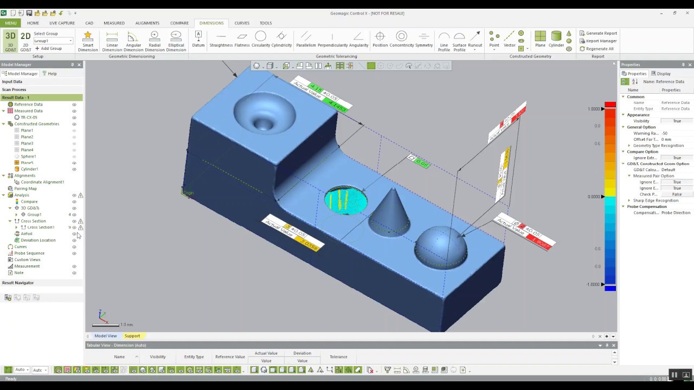Click Add Group button
The height and width of the screenshot is (390, 694).
point(49,49)
